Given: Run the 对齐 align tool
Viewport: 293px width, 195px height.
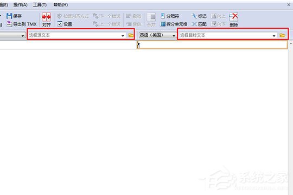Looking at the screenshot, I should (x=46, y=20).
